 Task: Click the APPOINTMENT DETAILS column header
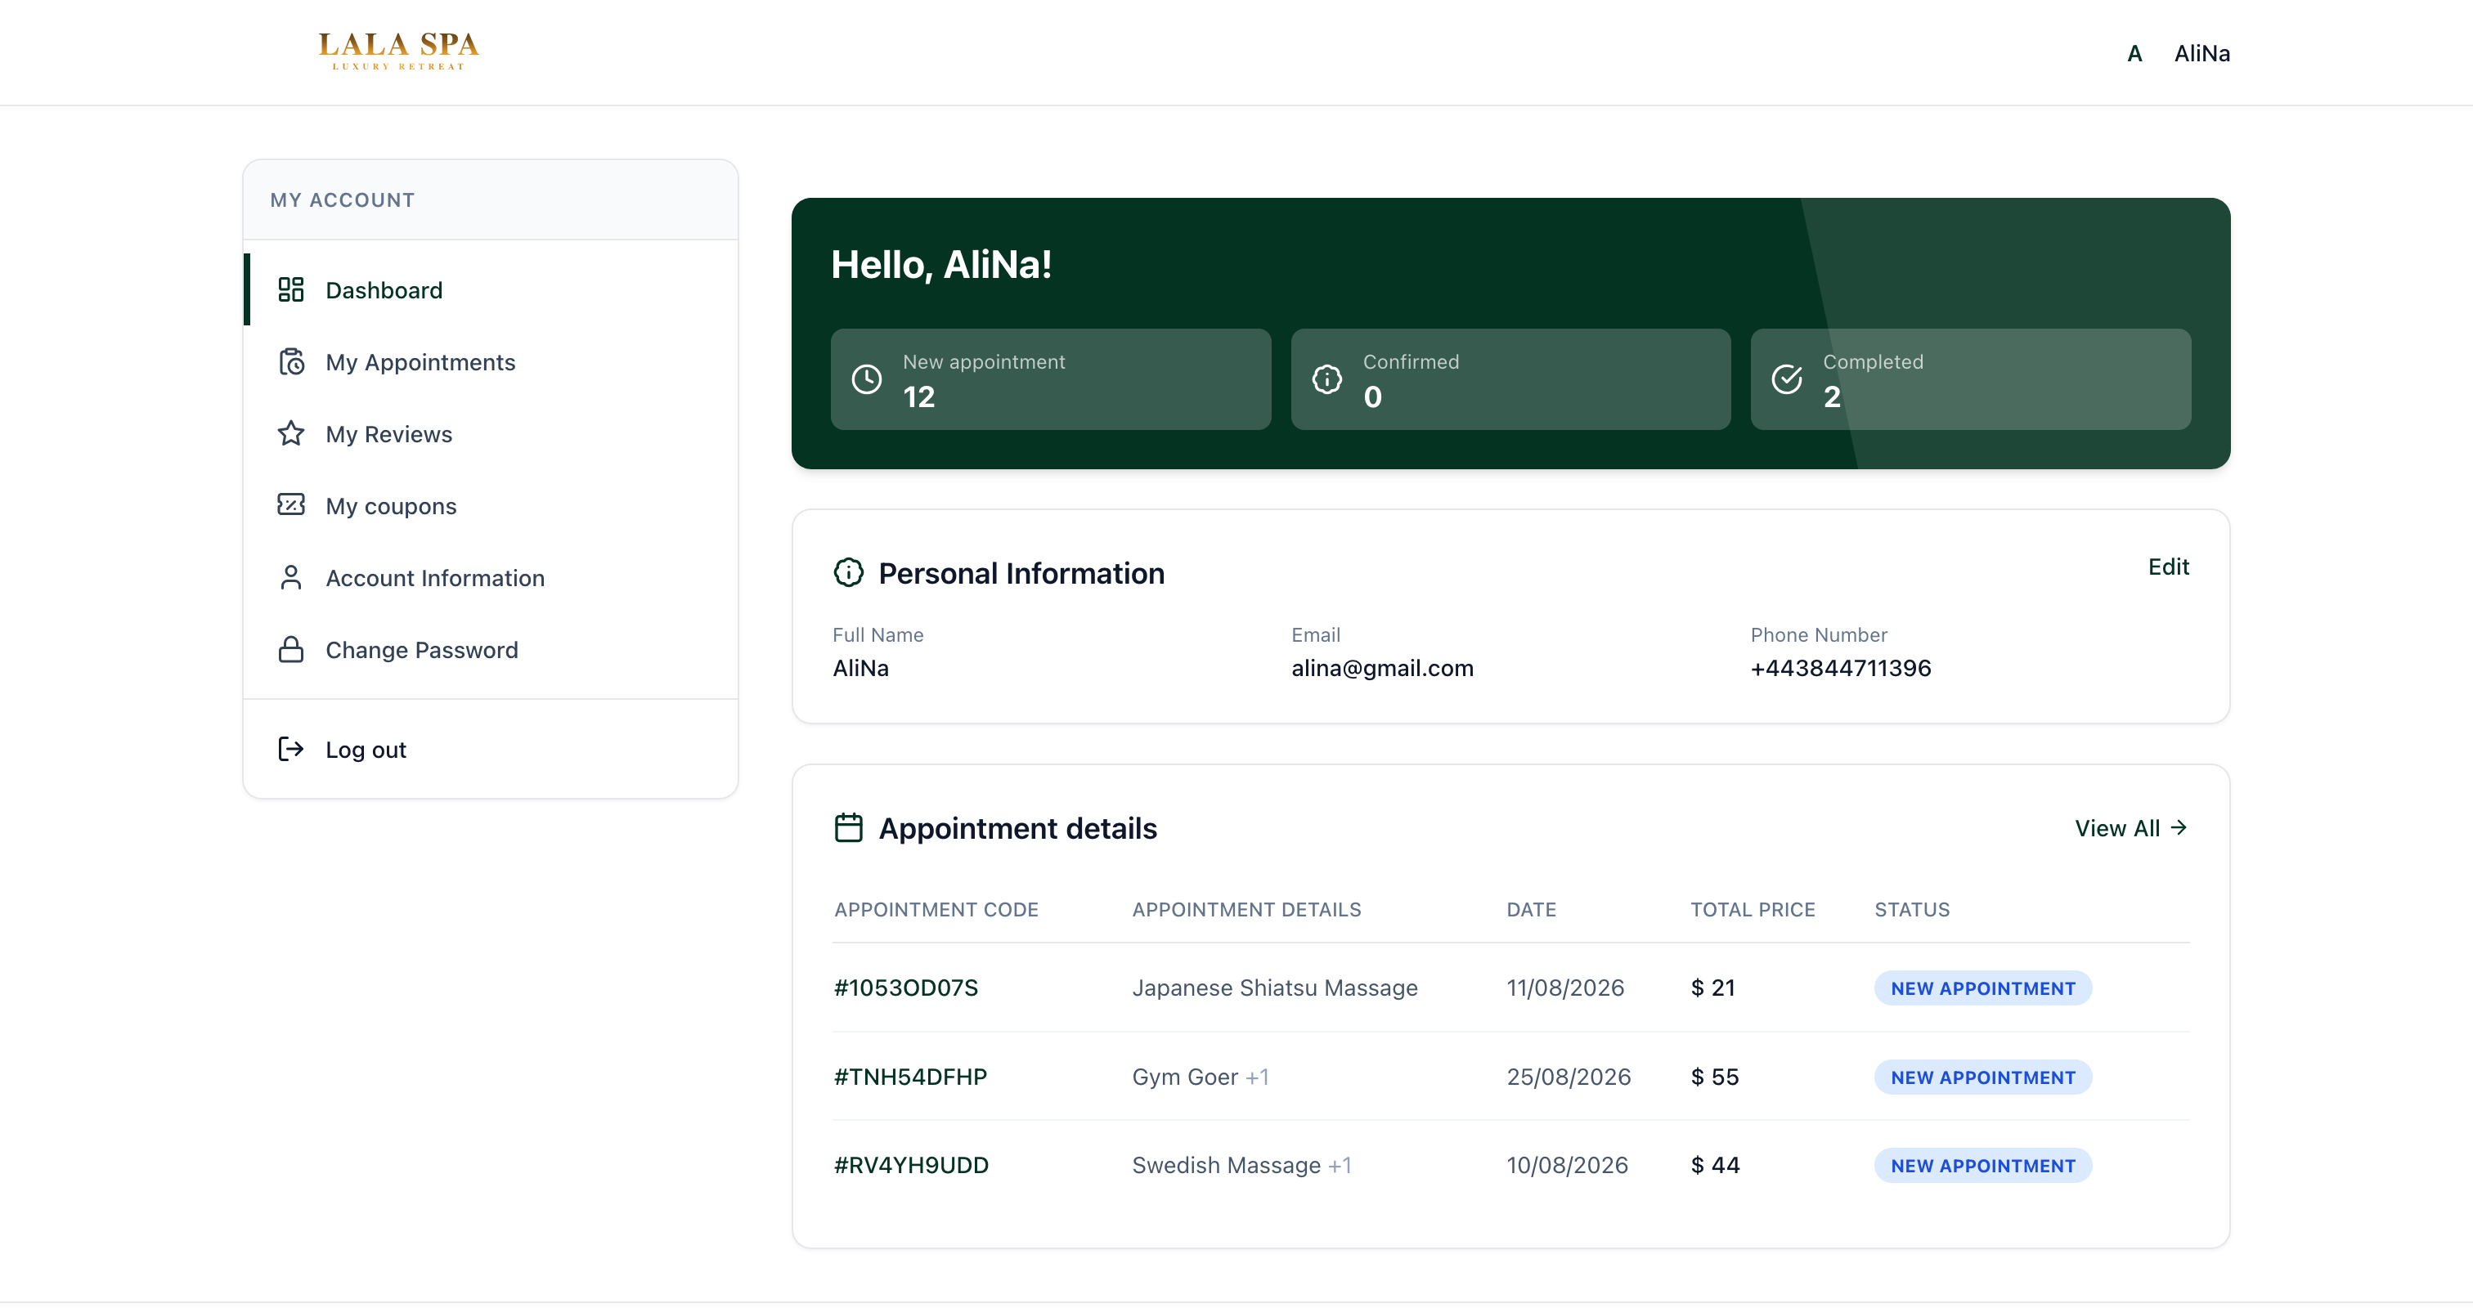coord(1246,910)
